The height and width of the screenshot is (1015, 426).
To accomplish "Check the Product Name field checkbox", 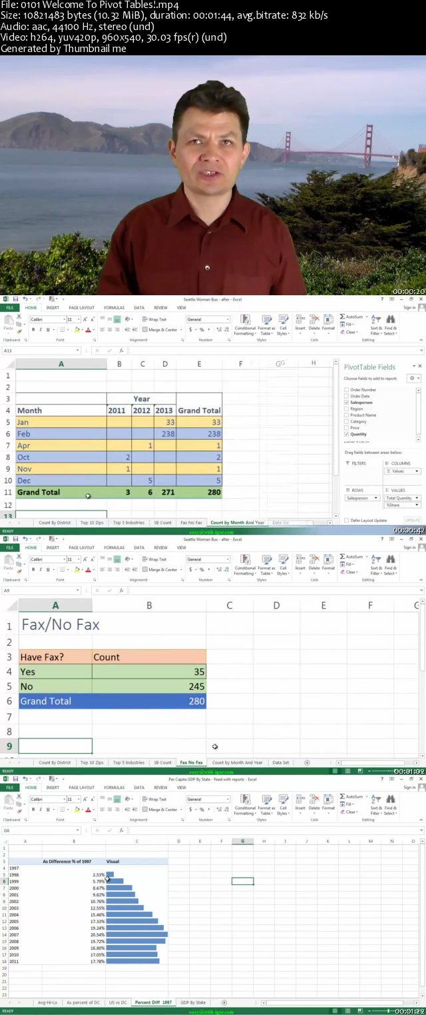I will (347, 415).
